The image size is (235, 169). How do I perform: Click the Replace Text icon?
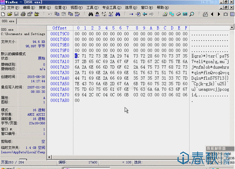click(104, 14)
